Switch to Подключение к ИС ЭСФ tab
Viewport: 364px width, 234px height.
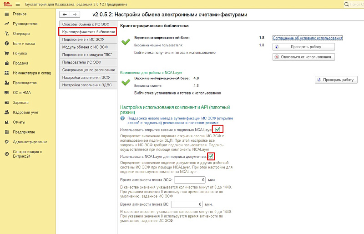click(x=82, y=40)
